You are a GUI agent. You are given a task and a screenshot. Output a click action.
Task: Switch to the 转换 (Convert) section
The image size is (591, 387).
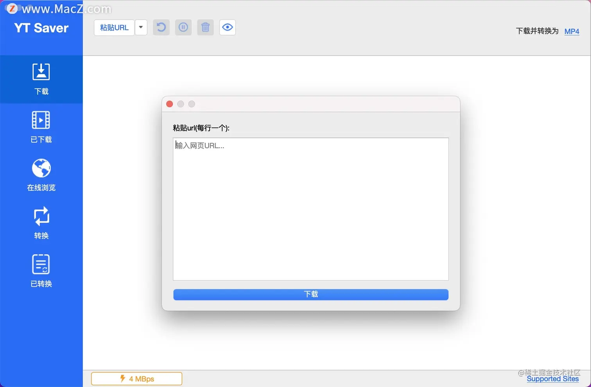point(41,223)
